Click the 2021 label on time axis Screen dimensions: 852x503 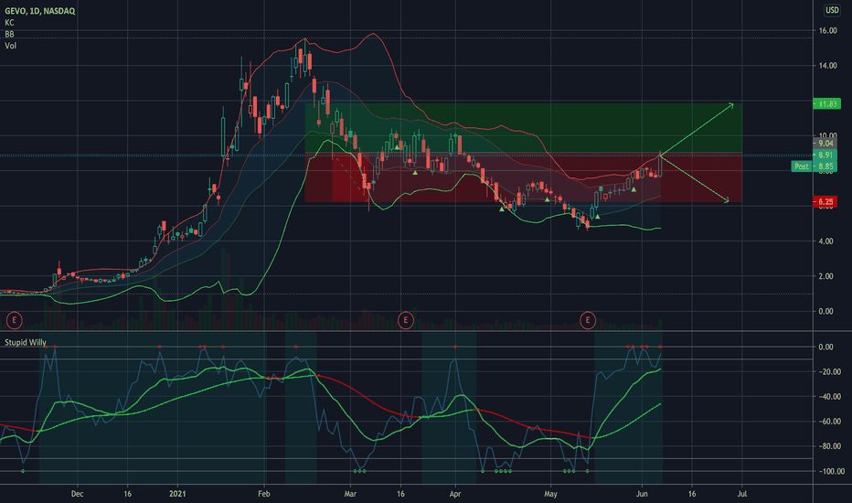tap(177, 494)
